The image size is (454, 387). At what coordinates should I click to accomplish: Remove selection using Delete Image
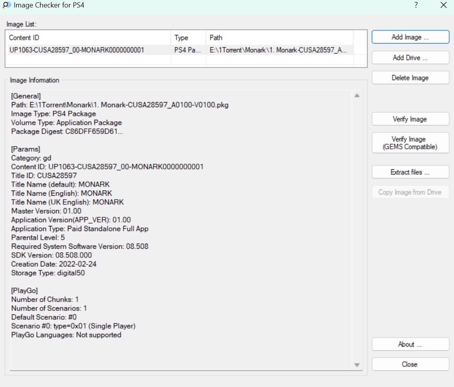click(410, 78)
